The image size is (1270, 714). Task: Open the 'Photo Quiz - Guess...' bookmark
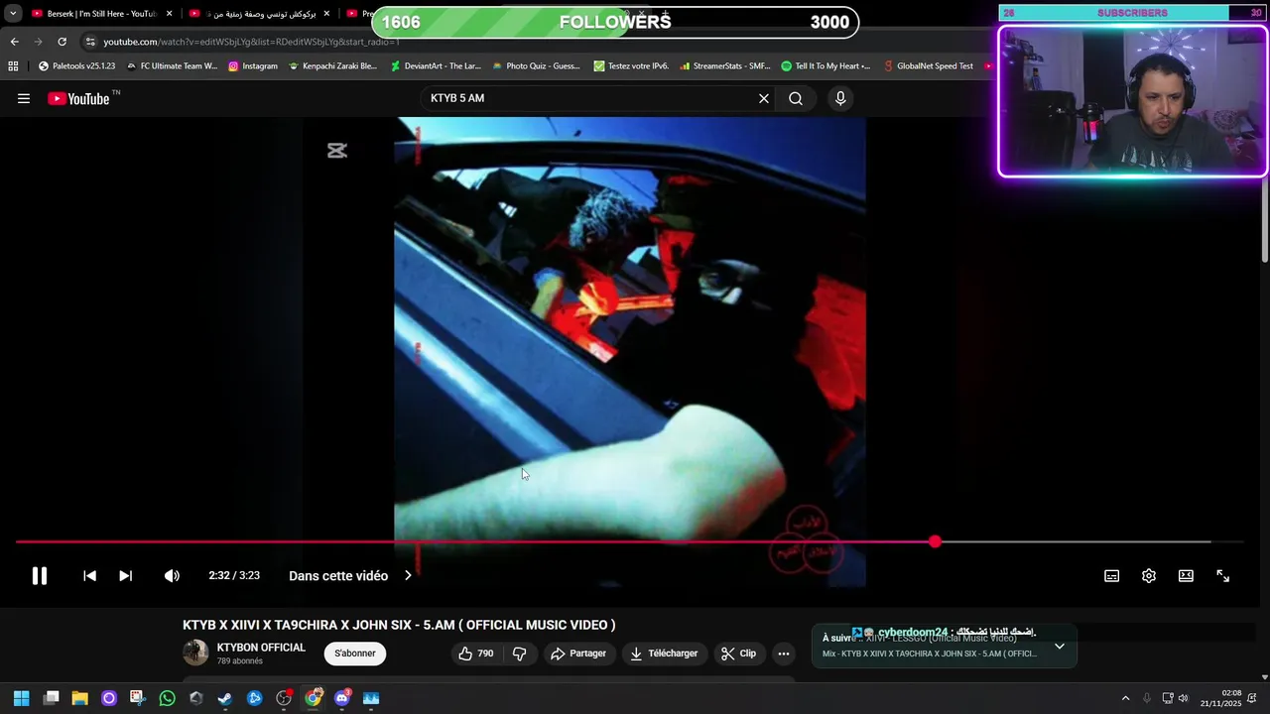pyautogui.click(x=536, y=66)
